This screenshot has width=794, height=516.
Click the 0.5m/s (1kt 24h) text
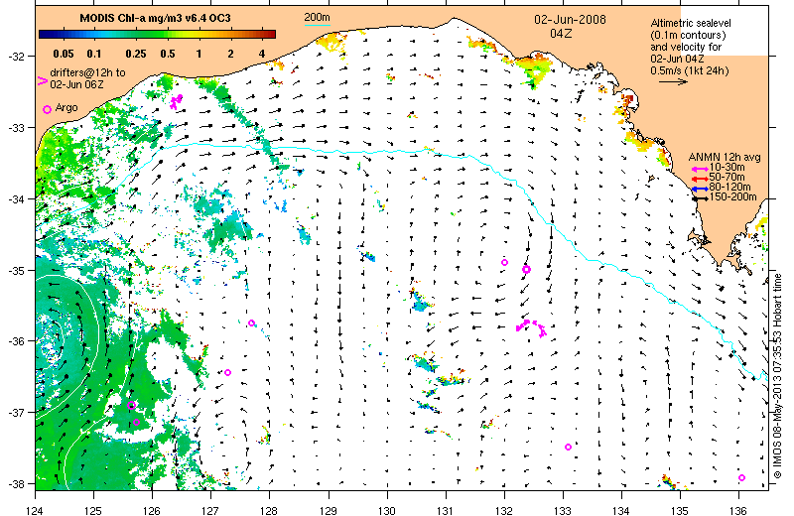690,70
